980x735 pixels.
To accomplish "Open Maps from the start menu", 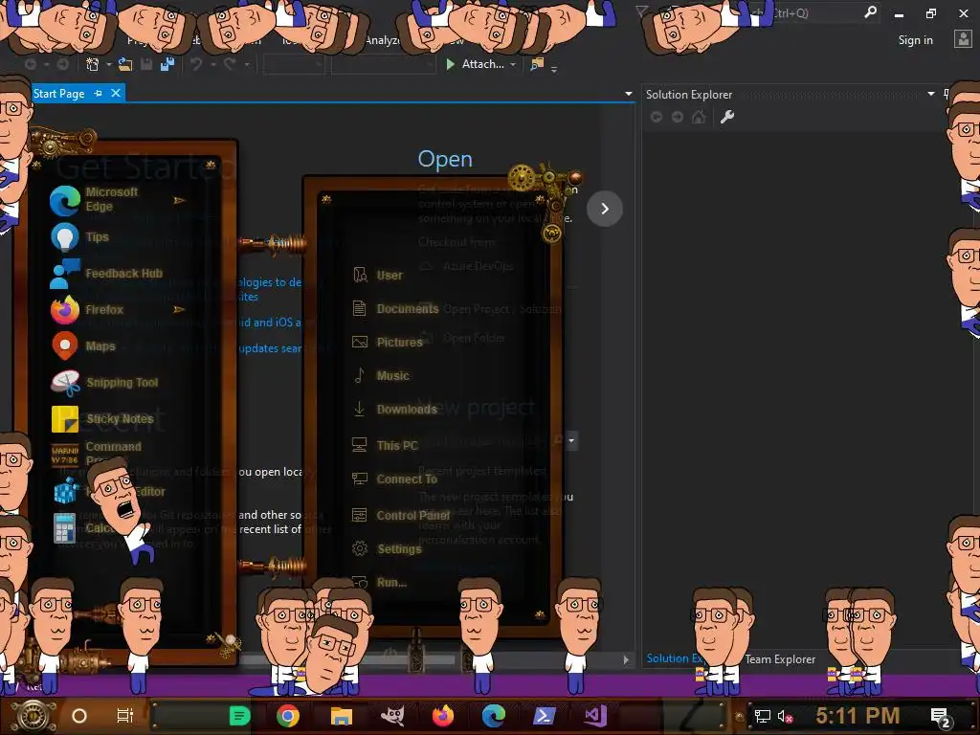I will coord(83,346).
